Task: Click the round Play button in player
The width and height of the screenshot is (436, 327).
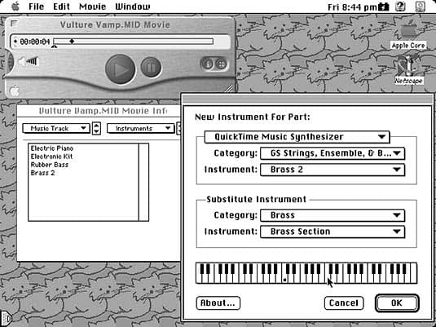Action: [x=120, y=69]
